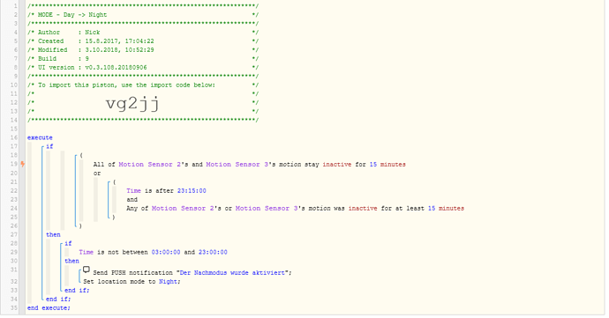609x318 pixels.
Task: Select the 'Any of Motion Sensor 2's or Motion Sensor 3's' condition
Action: tap(295, 208)
